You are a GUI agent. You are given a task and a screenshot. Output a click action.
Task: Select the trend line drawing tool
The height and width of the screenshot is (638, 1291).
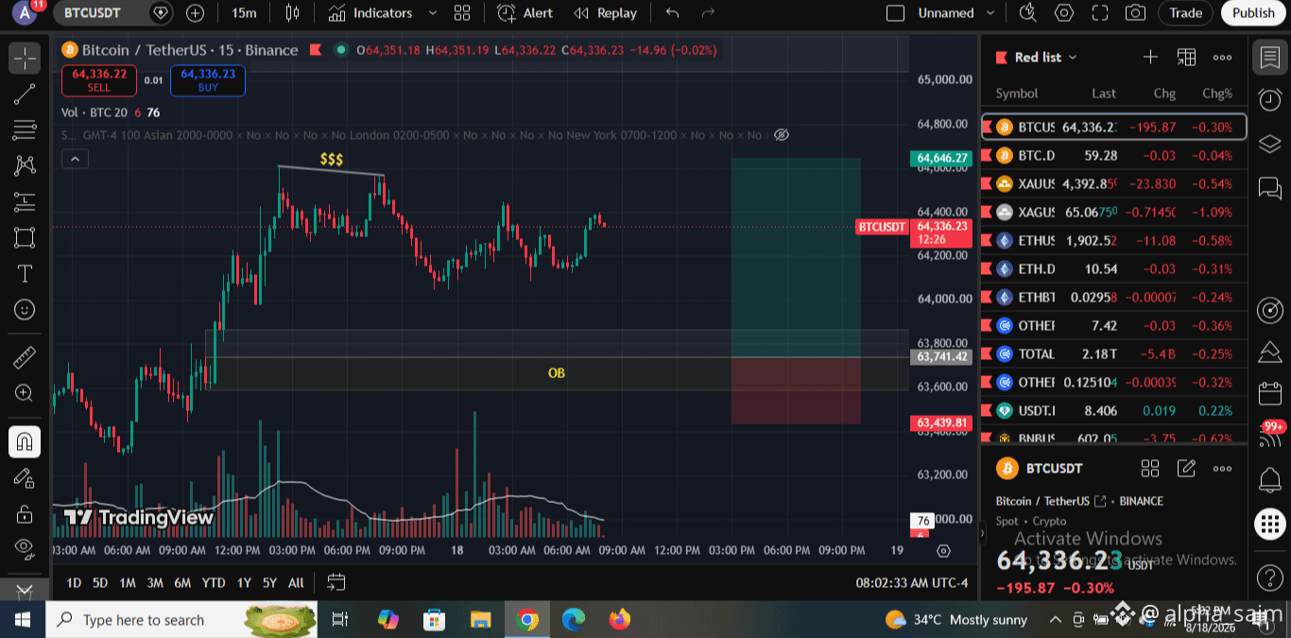pos(25,94)
